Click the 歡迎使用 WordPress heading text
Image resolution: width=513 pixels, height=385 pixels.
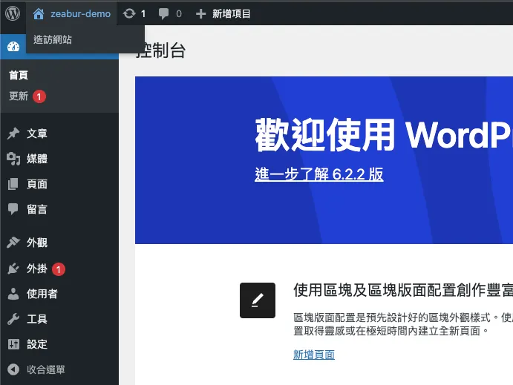[x=384, y=135]
